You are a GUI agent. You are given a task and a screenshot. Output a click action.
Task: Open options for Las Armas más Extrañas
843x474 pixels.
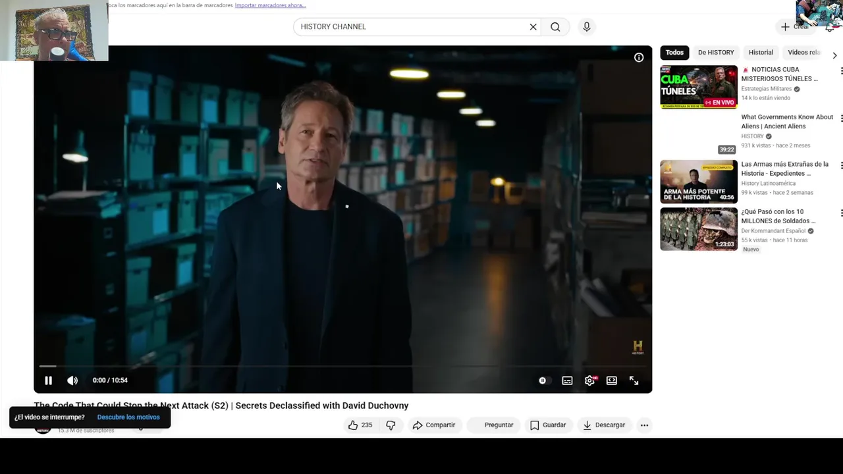click(x=841, y=166)
